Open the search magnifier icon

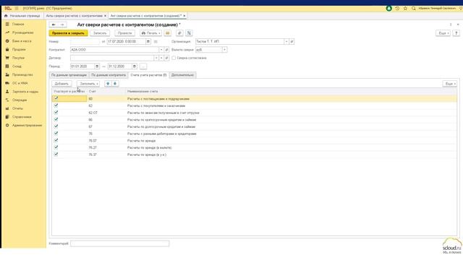414,8
